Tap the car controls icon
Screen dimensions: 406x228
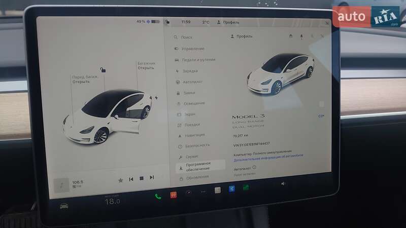(64, 206)
